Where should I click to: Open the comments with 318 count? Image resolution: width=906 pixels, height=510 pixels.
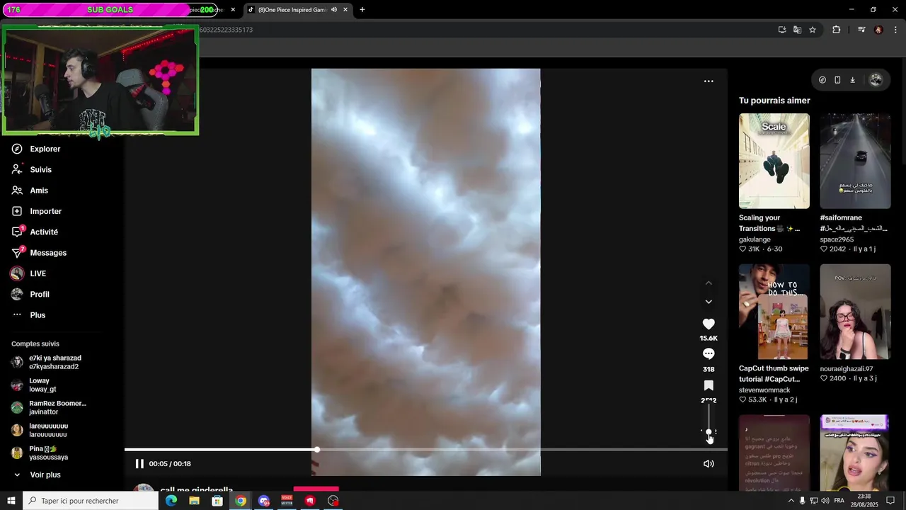709,353
